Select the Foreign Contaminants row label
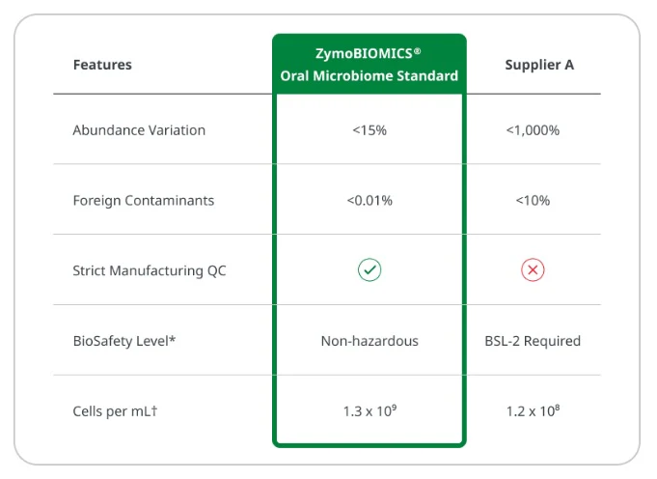Image resolution: width=657 pixels, height=479 pixels. click(x=144, y=201)
